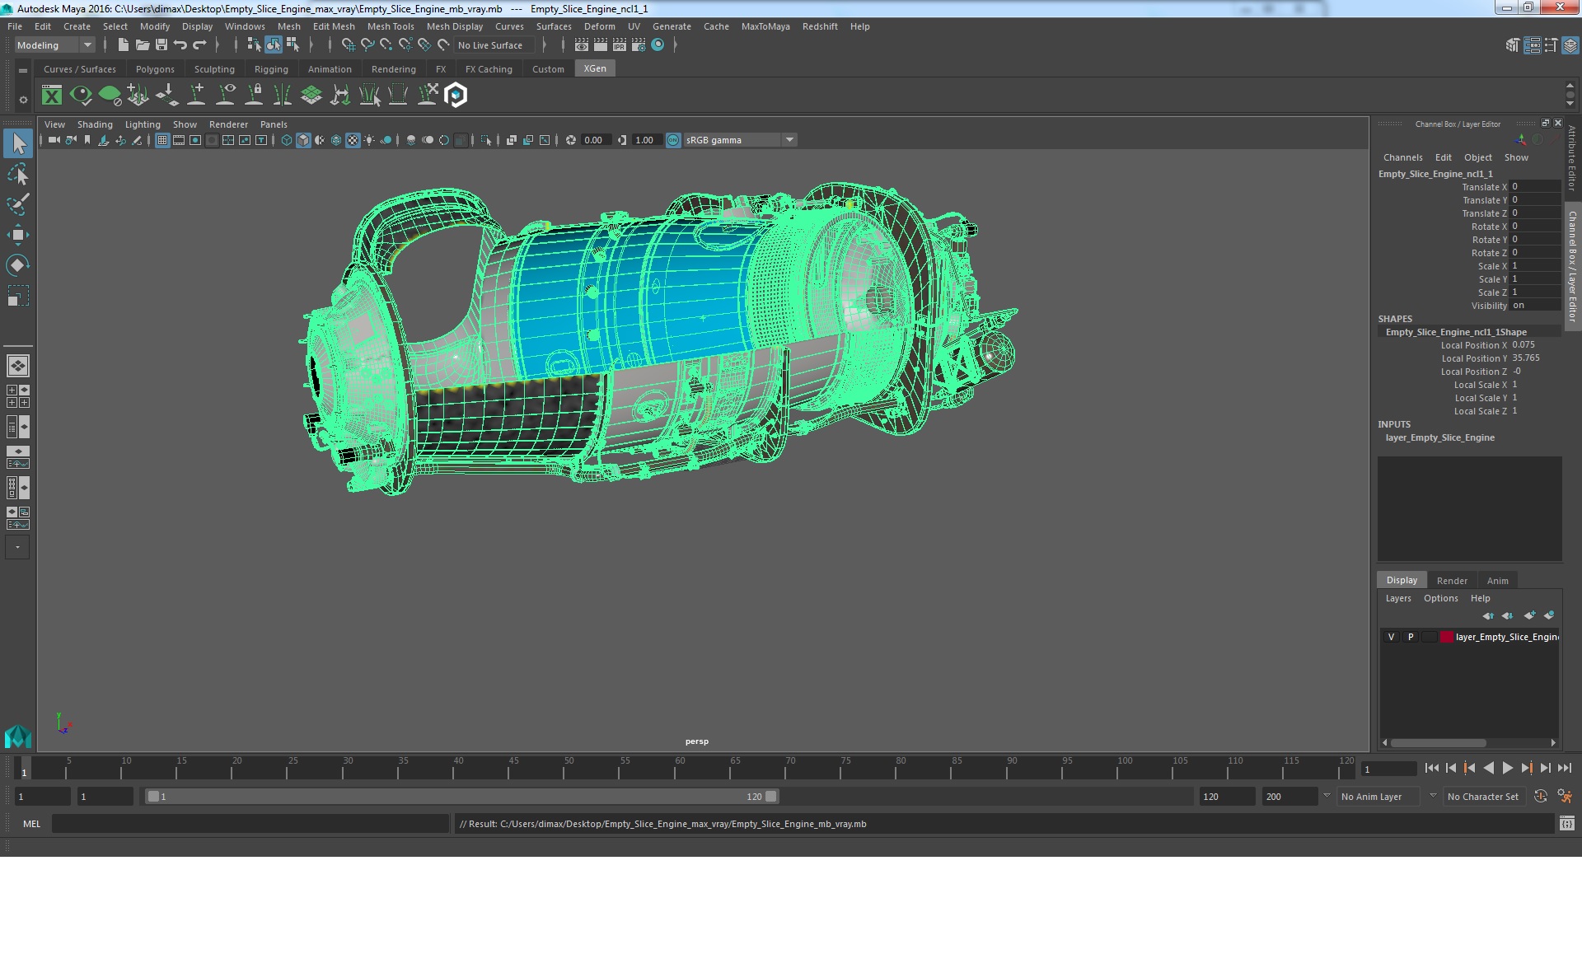
Task: Switch to the Rigging shelf tab
Action: tap(271, 69)
